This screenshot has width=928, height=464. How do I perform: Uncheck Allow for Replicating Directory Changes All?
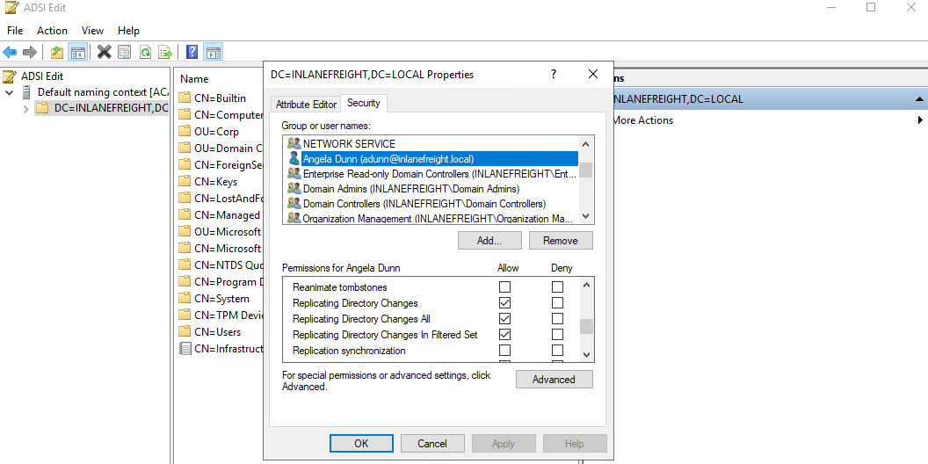point(504,319)
